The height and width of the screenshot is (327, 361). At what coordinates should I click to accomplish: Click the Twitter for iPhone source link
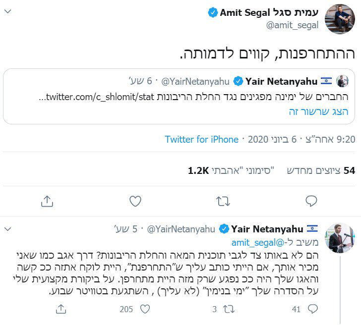pyautogui.click(x=202, y=139)
